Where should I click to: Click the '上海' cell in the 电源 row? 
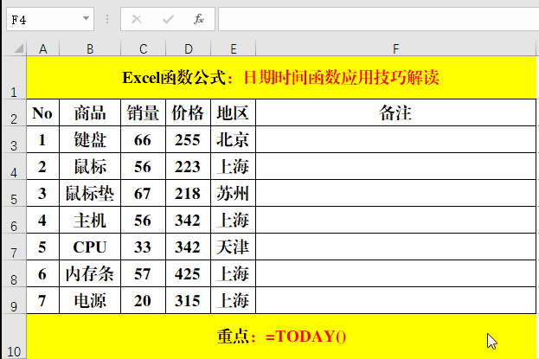point(234,300)
